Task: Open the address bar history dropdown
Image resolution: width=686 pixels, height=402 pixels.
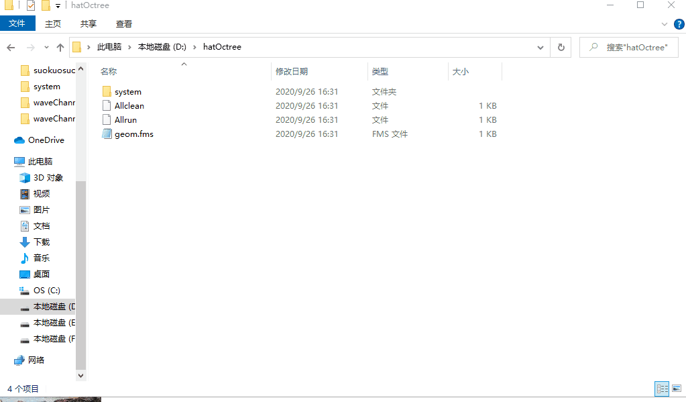Action: (540, 47)
